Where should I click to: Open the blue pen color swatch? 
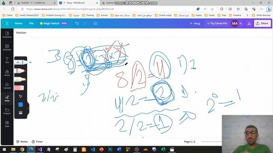[x=20, y=105]
